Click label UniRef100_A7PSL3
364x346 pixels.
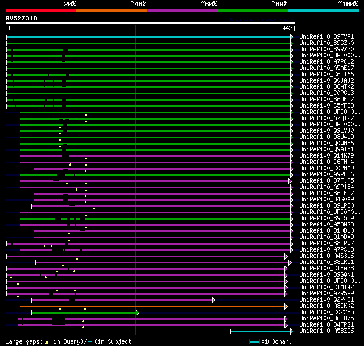(326, 250)
